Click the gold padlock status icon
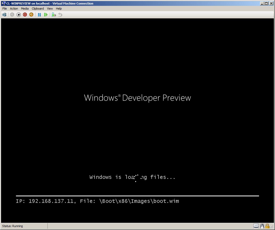 [267, 226]
